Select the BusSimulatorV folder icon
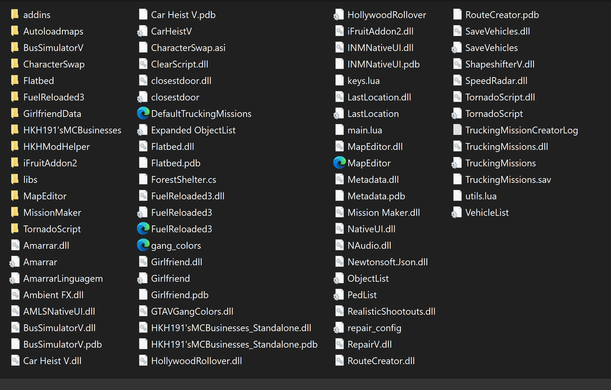Image resolution: width=611 pixels, height=390 pixels. [x=15, y=48]
